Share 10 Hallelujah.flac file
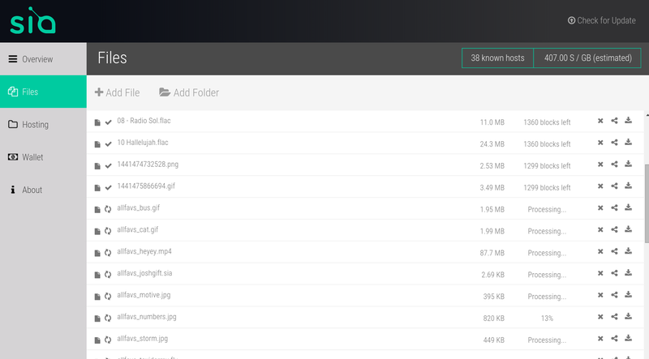Viewport: 649px width, 359px height. pos(614,143)
